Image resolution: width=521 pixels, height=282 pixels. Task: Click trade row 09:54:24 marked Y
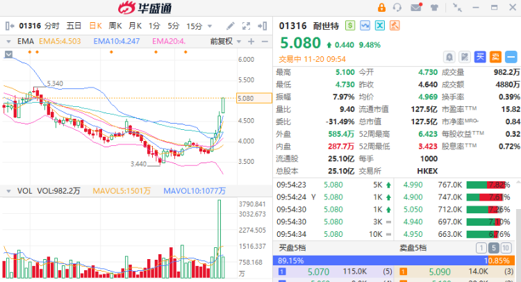(x=334, y=197)
